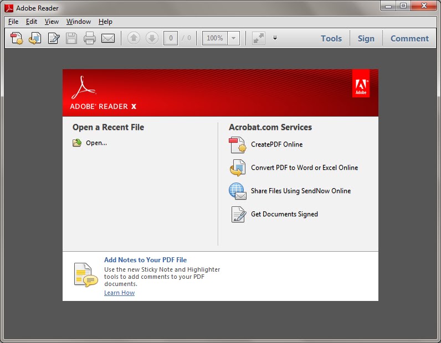Go to next page using down arrow
Image resolution: width=441 pixels, height=343 pixels.
tap(152, 38)
